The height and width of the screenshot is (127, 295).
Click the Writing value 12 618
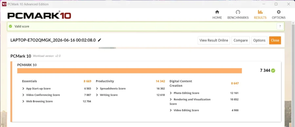(161, 95)
